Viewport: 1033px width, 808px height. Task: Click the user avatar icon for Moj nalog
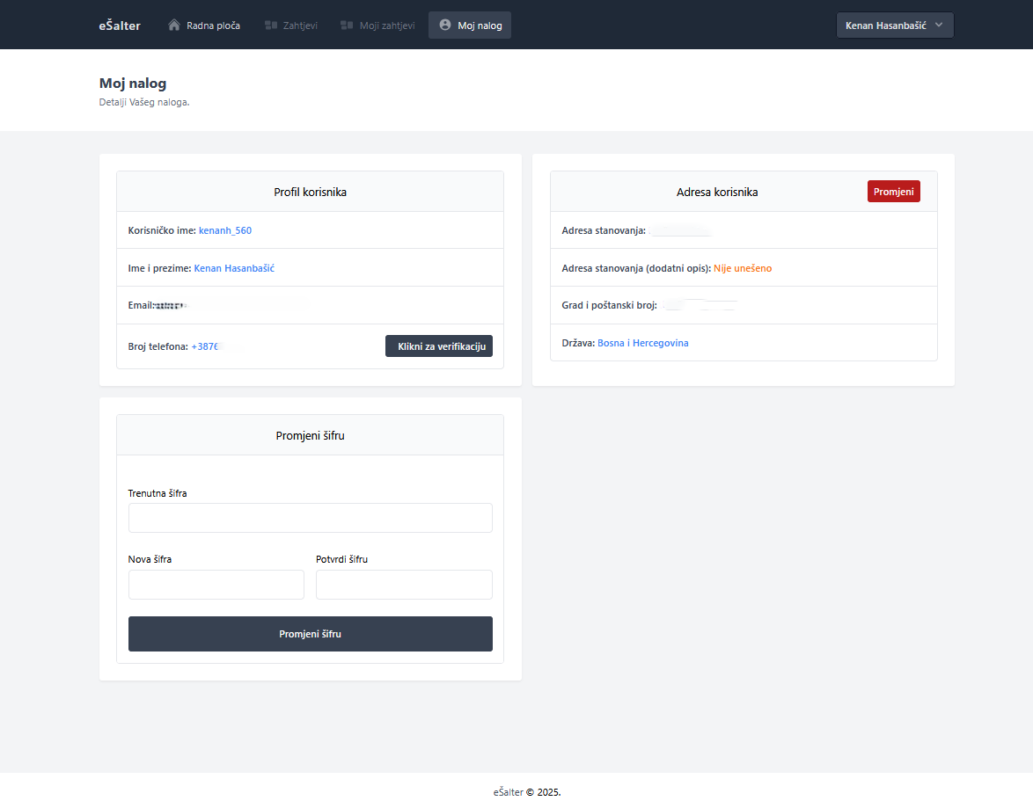(445, 25)
